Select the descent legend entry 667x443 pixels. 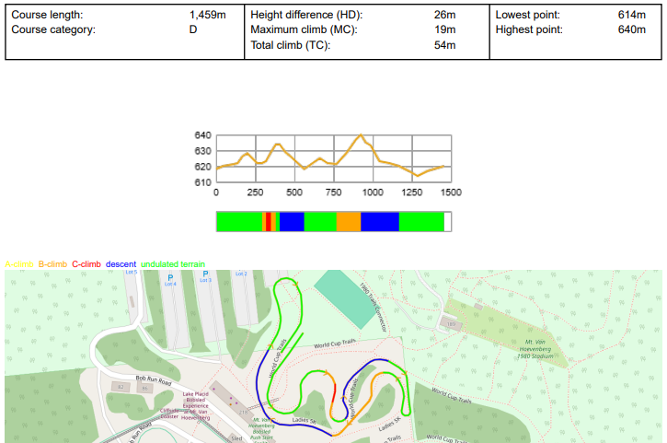(x=121, y=264)
